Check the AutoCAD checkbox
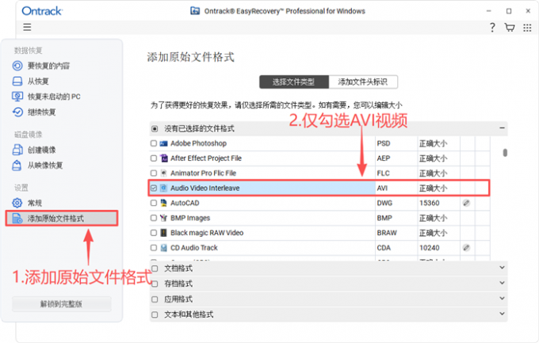Screen dimensions: 539x343 click(x=154, y=203)
